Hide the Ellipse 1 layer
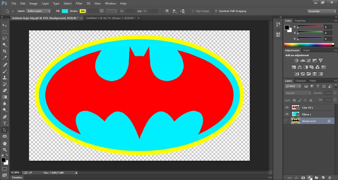 pyautogui.click(x=287, y=114)
